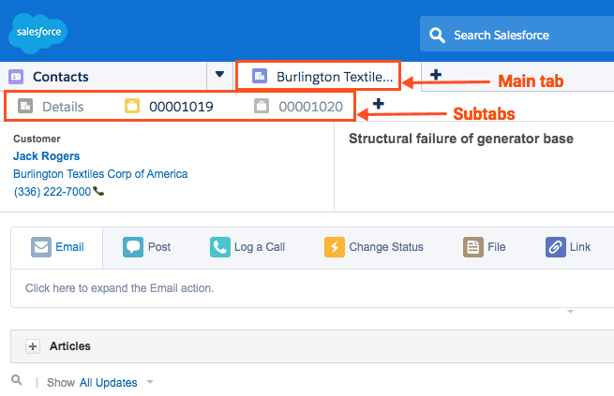Click the Details subtab icon
Viewport: 614px width, 396px height.
(25, 106)
